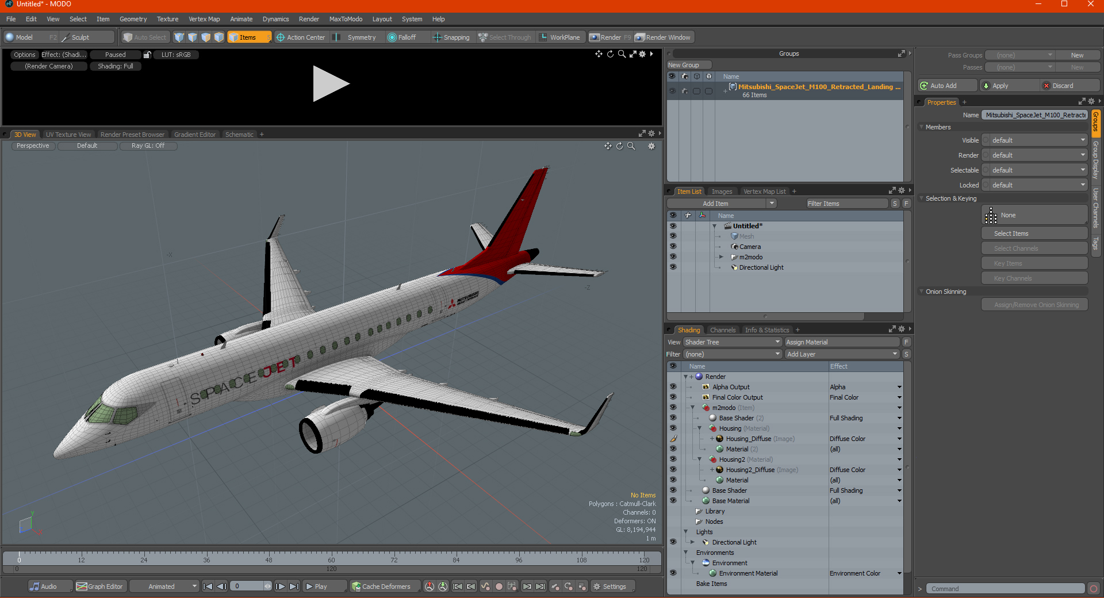Click the Auto Add button
This screenshot has height=598, width=1104.
click(947, 86)
